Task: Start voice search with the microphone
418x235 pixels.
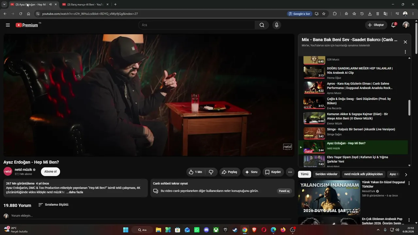Action: [x=277, y=25]
